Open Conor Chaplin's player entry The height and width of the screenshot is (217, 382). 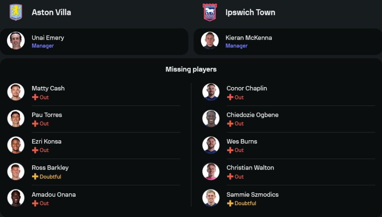pyautogui.click(x=247, y=88)
